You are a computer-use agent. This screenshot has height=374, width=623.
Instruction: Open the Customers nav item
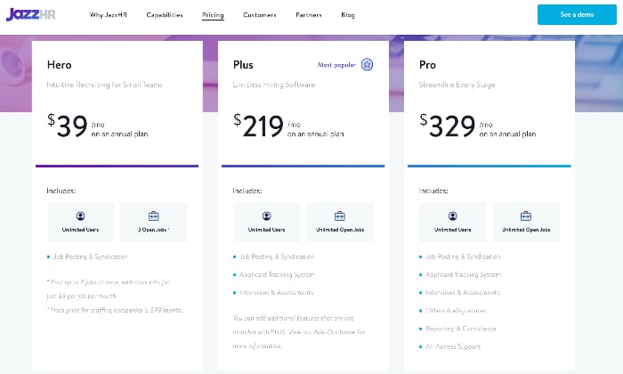[260, 15]
